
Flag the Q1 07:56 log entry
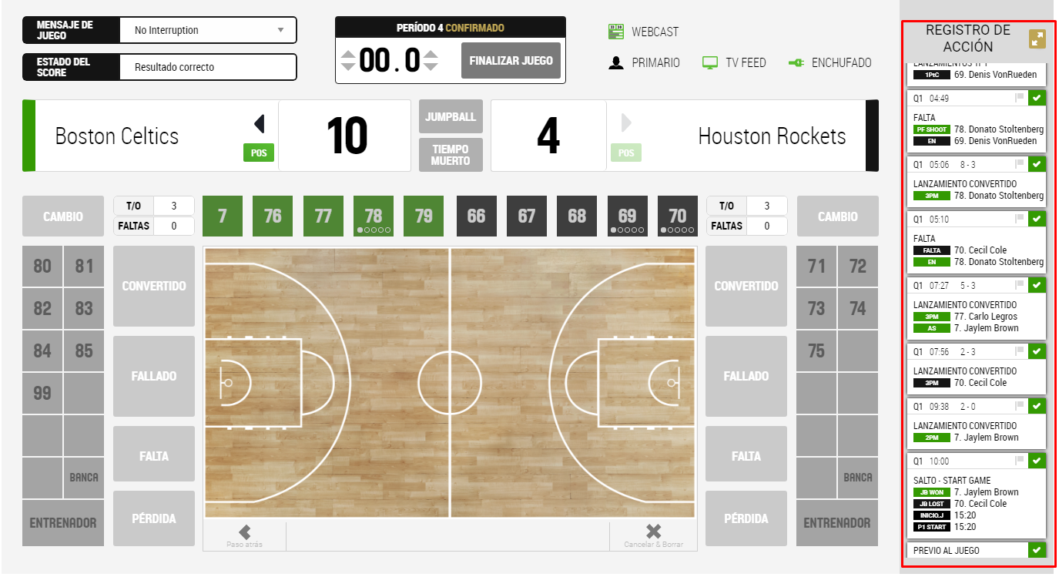click(1020, 351)
